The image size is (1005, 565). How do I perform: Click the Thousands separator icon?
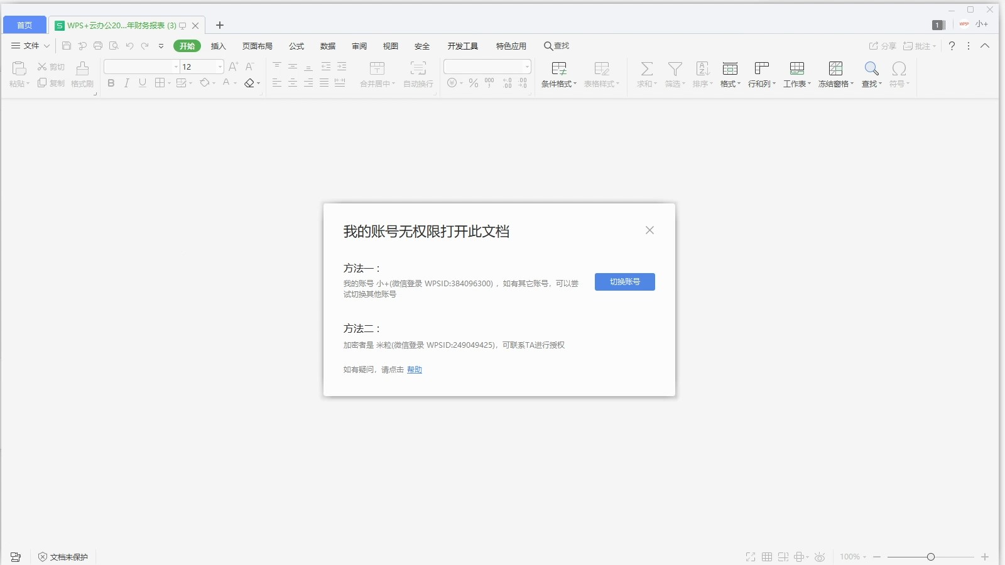pyautogui.click(x=489, y=83)
